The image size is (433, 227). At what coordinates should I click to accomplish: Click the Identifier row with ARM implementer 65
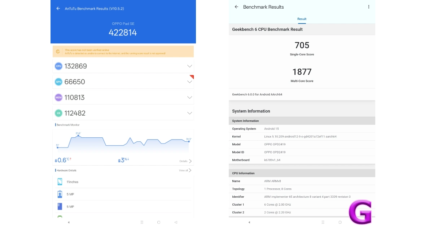(x=302, y=197)
